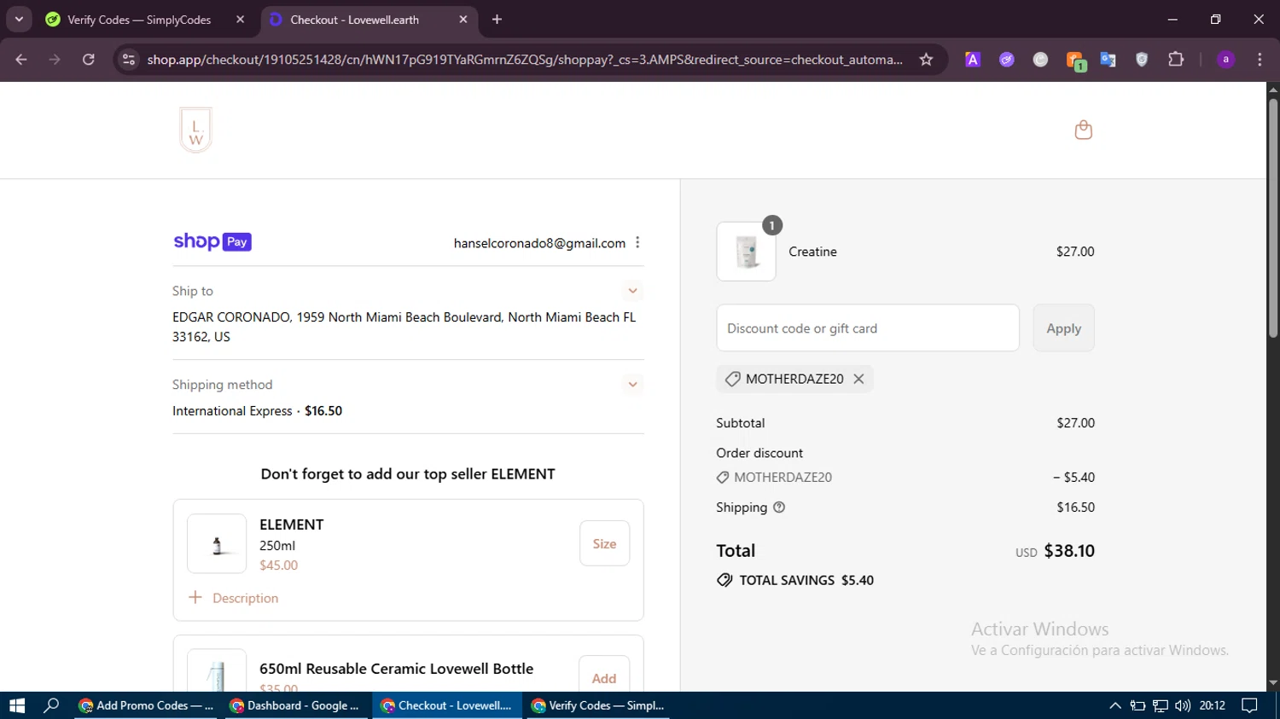Switch to the Verify Codes SimplyCodes tab
The height and width of the screenshot is (719, 1280).
(139, 20)
